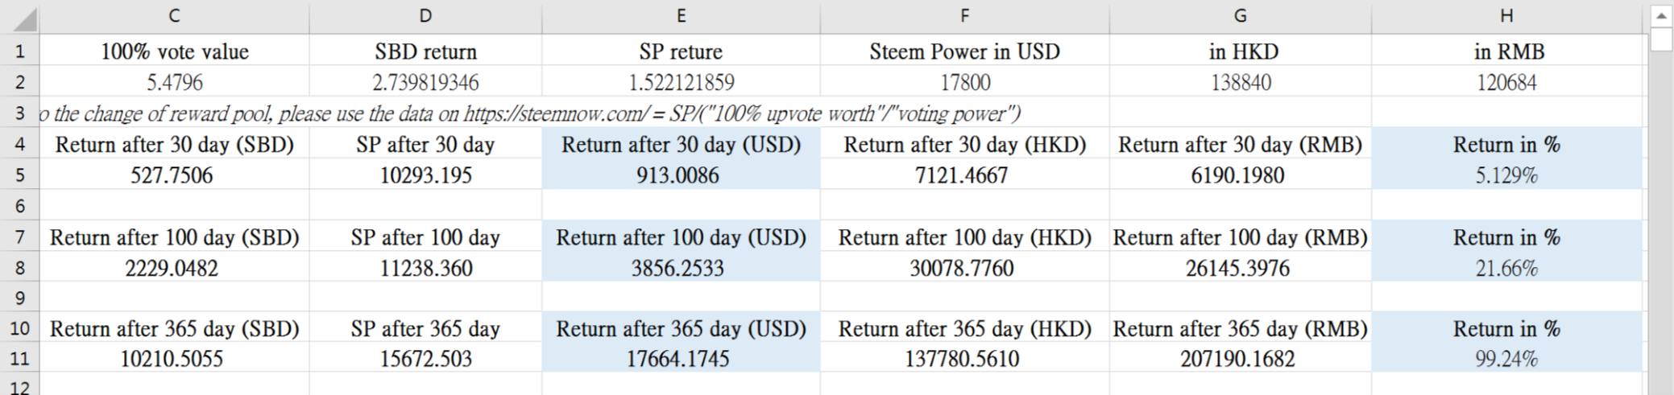The height and width of the screenshot is (395, 1674).
Task: Click the vertical scrollbar thumb
Action: (x=1661, y=39)
